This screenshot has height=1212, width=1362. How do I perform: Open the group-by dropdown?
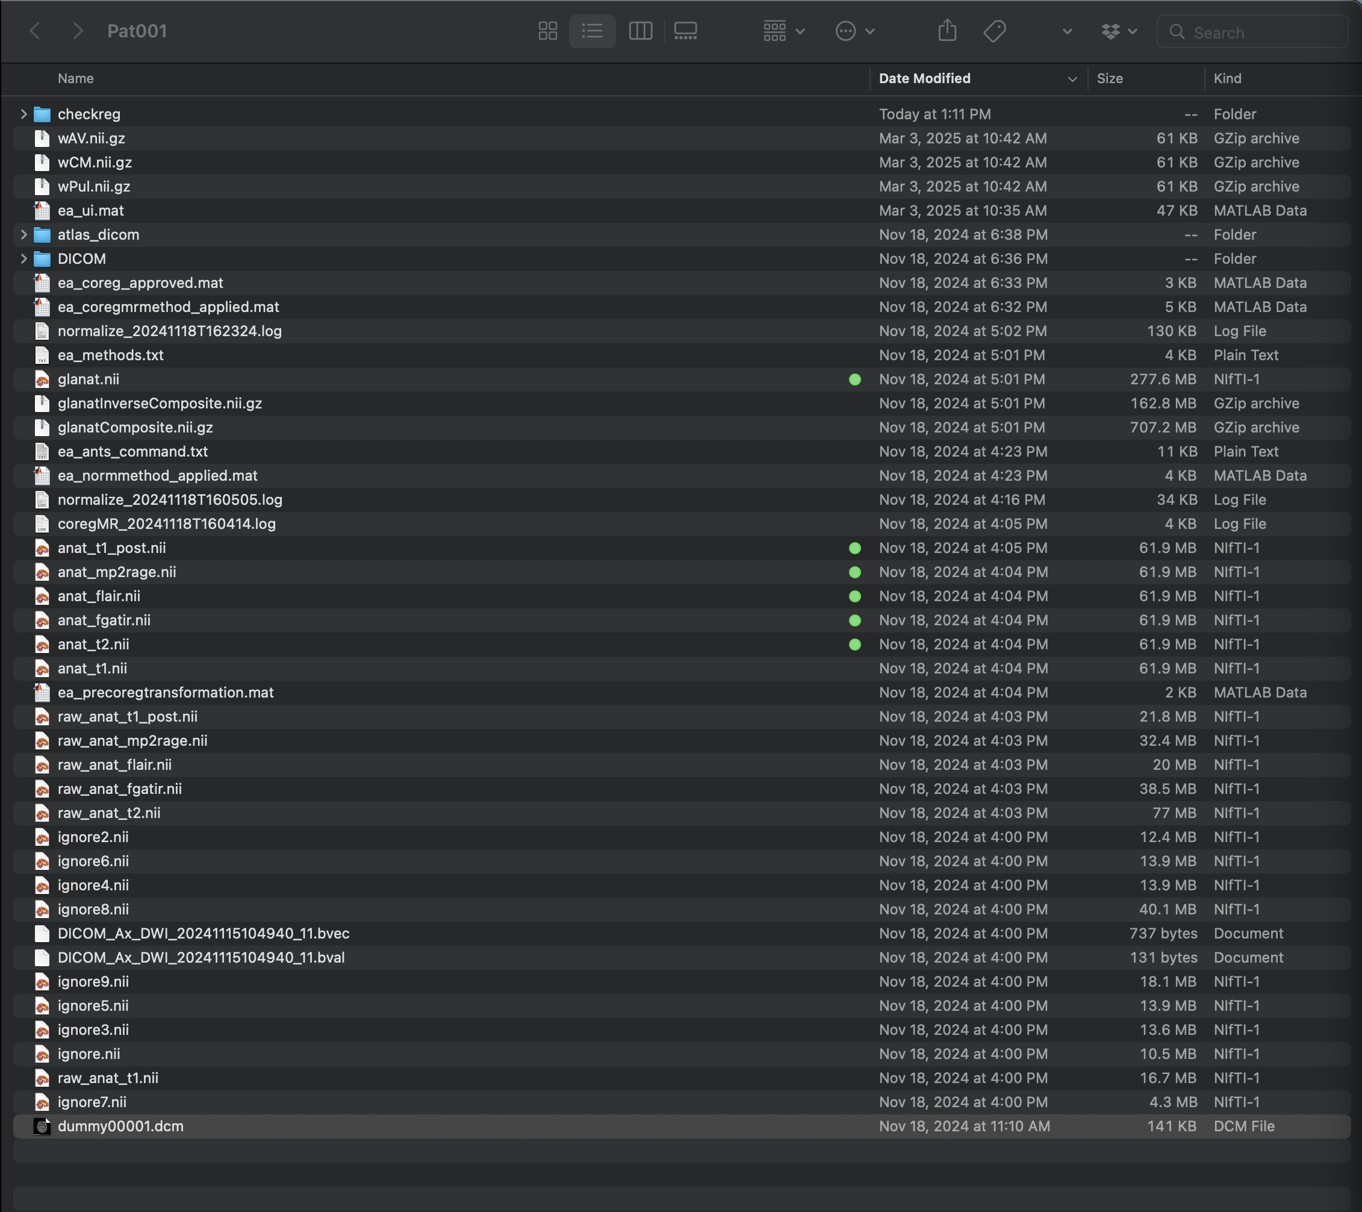[x=783, y=31]
